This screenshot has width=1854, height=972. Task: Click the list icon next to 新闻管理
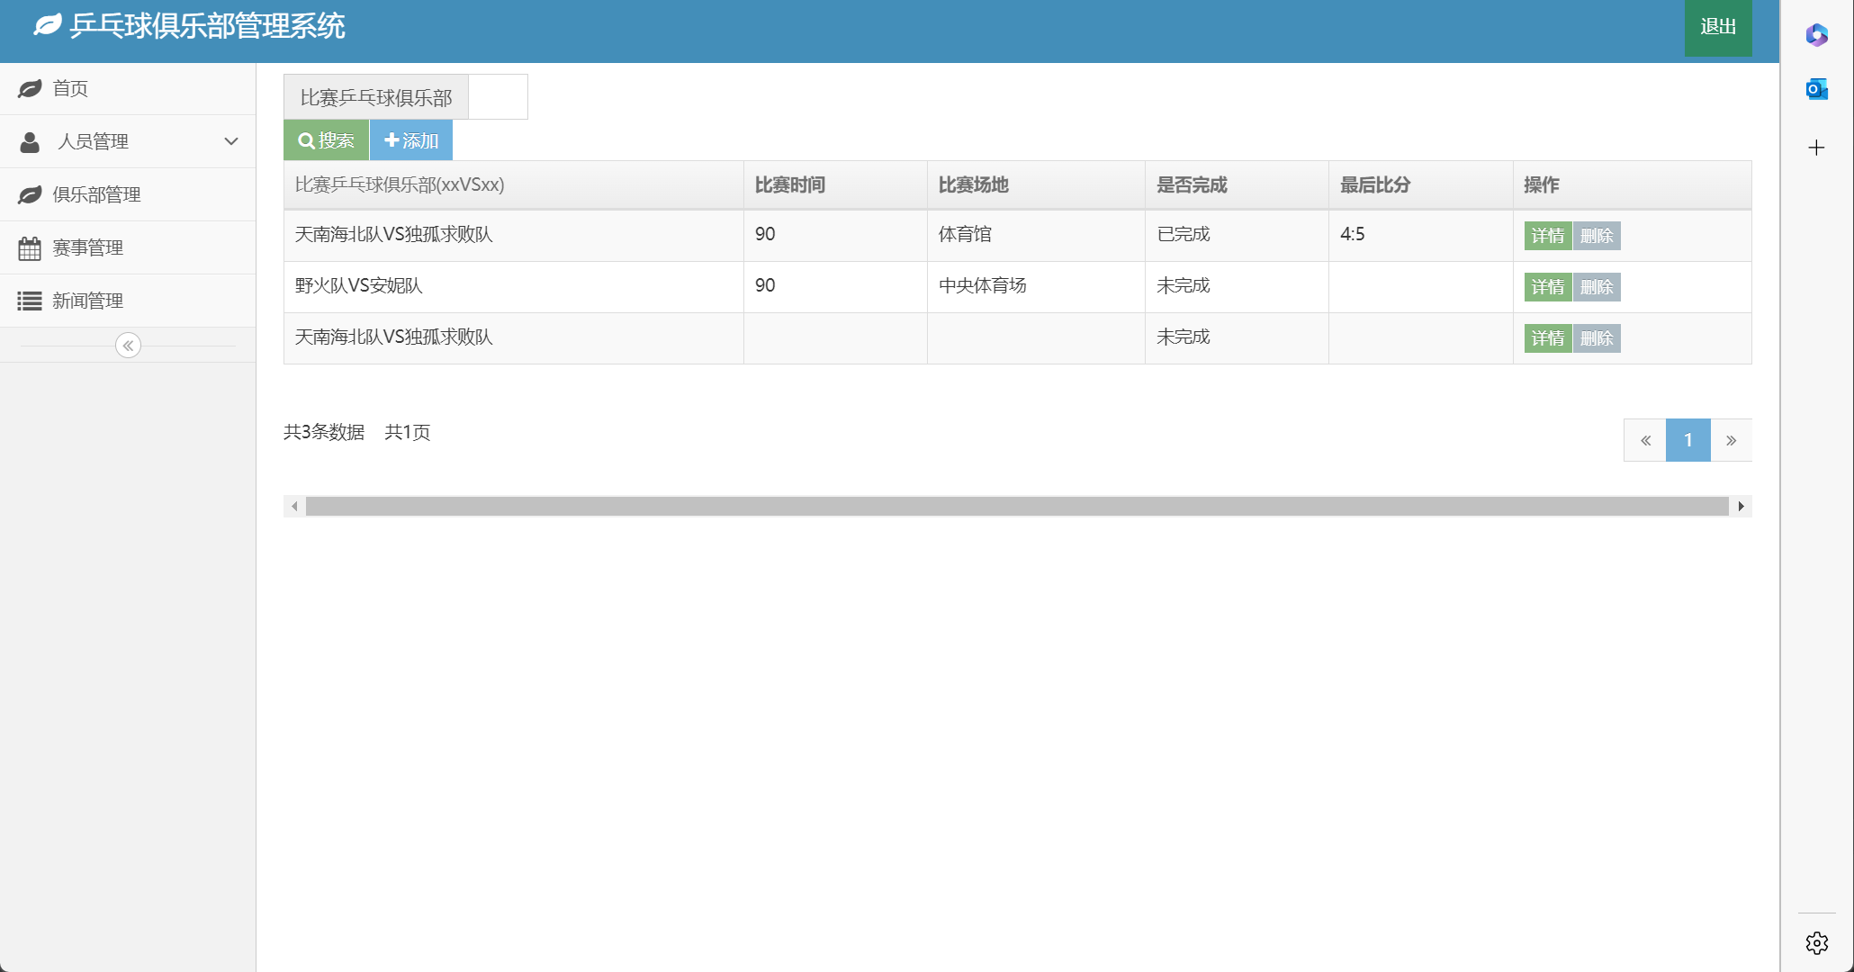pyautogui.click(x=30, y=301)
